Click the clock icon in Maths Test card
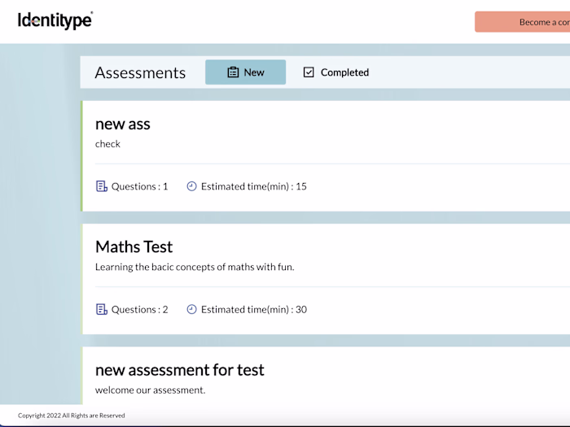The height and width of the screenshot is (427, 570). click(x=192, y=309)
